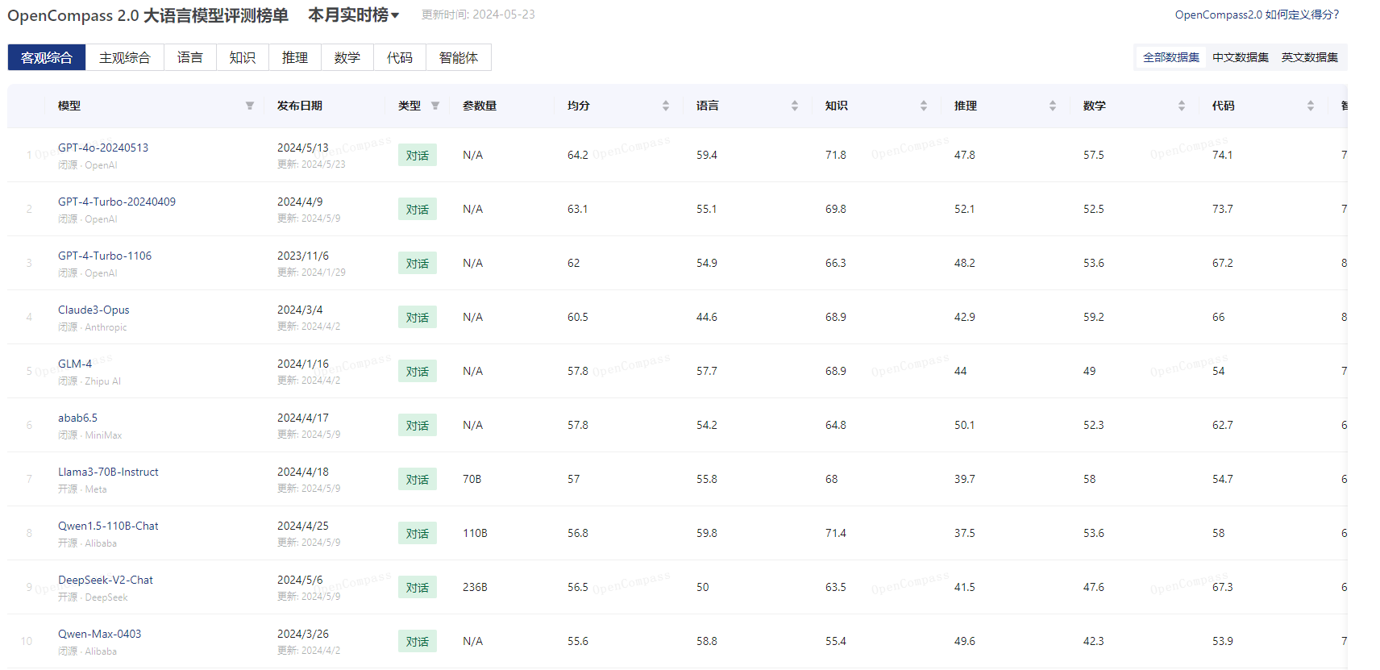
Task: Click the filter icon in 模型 column header
Action: (x=250, y=106)
